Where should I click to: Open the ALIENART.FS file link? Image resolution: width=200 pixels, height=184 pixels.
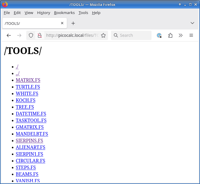[x=30, y=147]
